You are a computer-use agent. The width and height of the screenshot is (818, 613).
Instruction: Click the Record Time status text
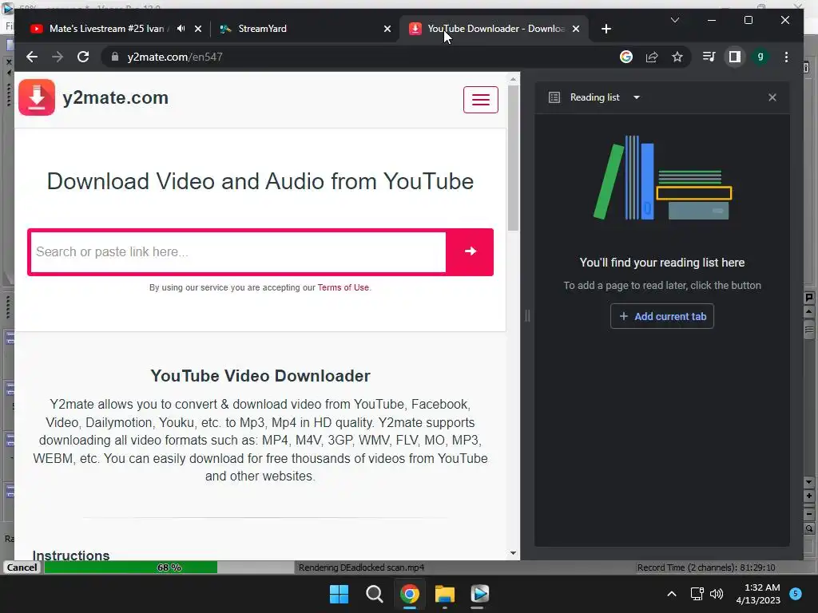(706, 568)
